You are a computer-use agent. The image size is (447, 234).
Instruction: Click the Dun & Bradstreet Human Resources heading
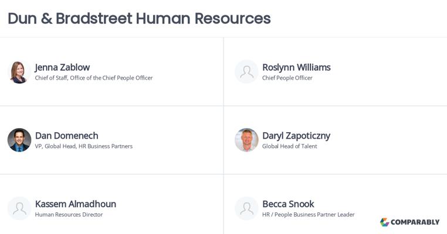[139, 18]
